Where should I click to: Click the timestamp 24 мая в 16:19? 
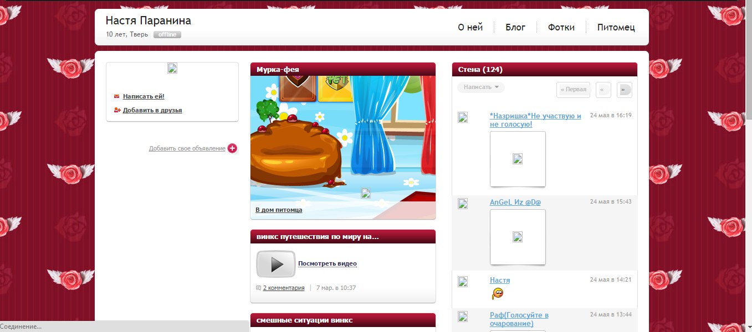pos(611,116)
